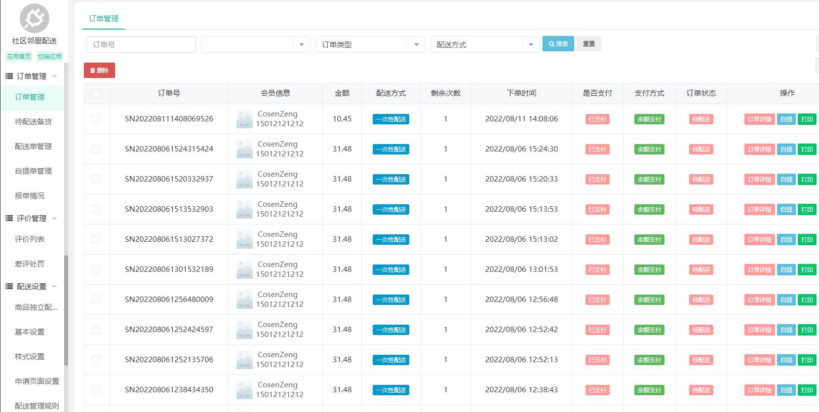Collapse the 评价管理 sidebar section
The height and width of the screenshot is (412, 819).
(54, 218)
